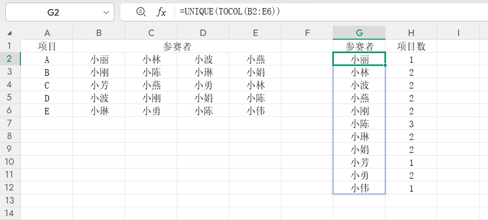The height and width of the screenshot is (220, 488).
Task: Click cell A4 with project C
Action: [x=47, y=85]
